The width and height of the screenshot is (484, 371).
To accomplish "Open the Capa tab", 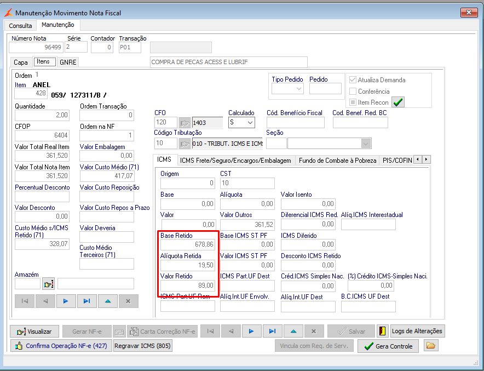I will (21, 62).
